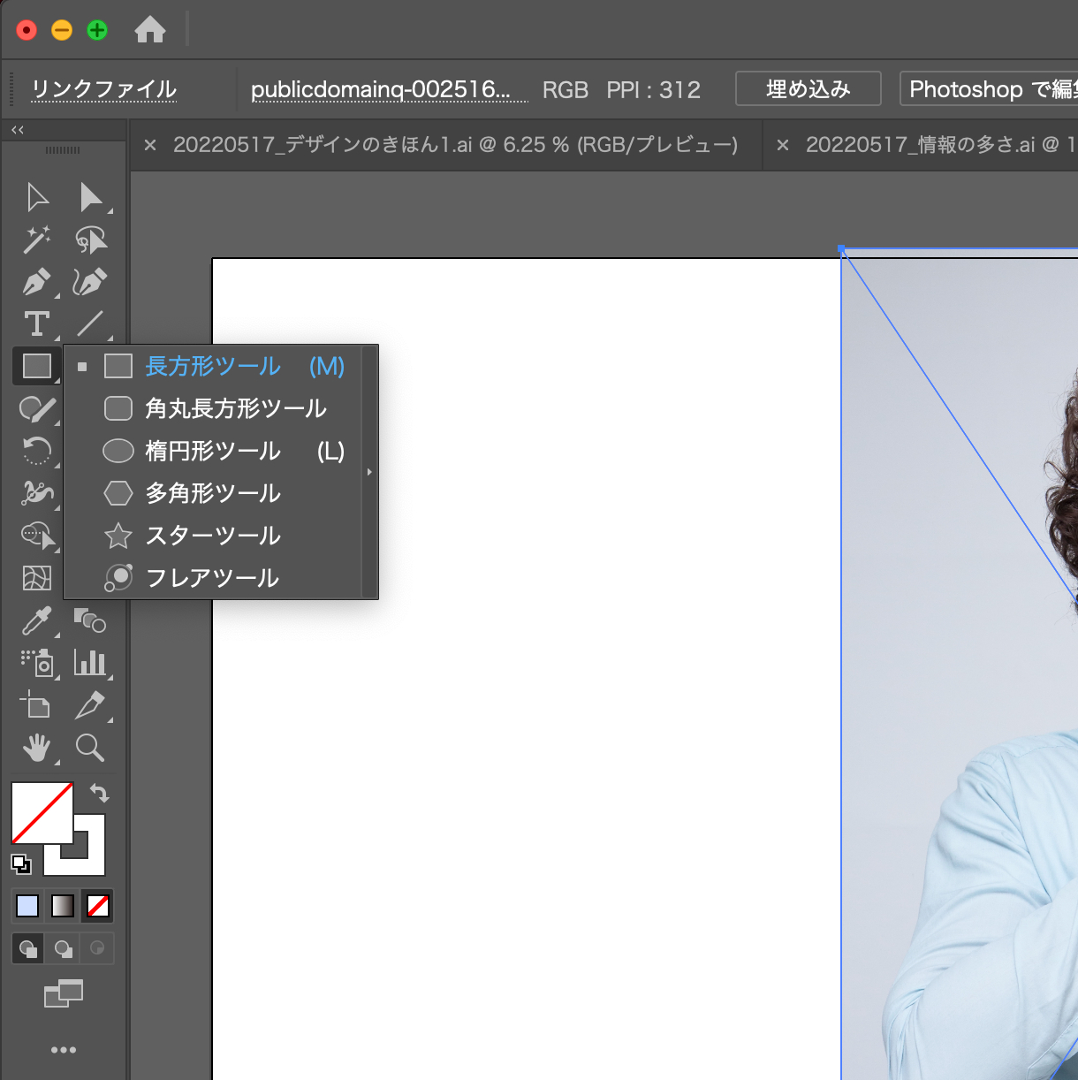Viewport: 1078px width, 1080px height.
Task: Select the Hand tool
Action: pyautogui.click(x=36, y=748)
